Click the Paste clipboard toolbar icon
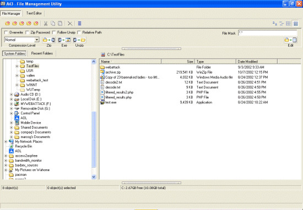The height and width of the screenshot is (210, 303). click(60, 24)
